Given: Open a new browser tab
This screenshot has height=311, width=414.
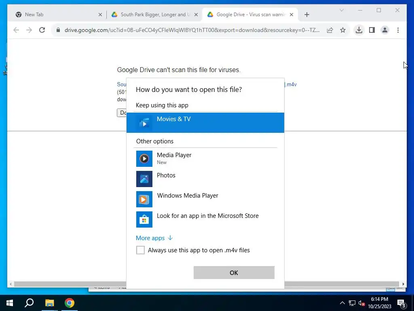Looking at the screenshot, I should pos(306,15).
